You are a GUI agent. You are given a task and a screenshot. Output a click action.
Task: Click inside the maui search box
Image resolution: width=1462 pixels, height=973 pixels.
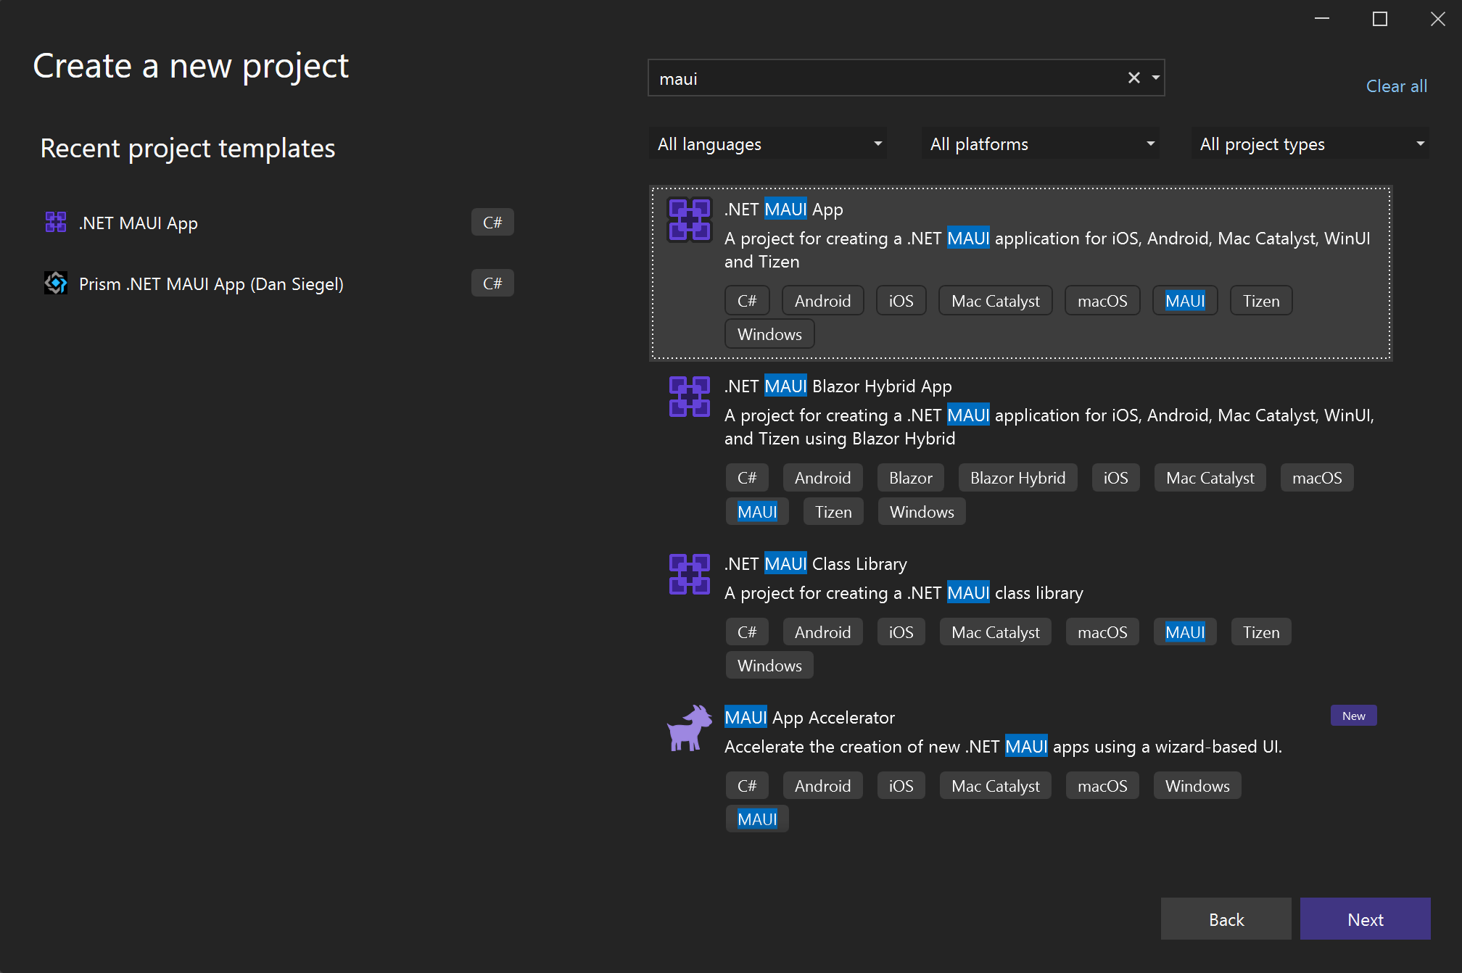coord(870,78)
